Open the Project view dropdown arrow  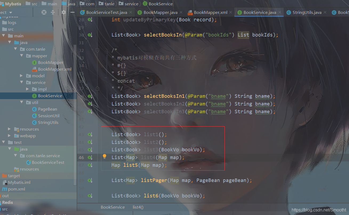click(11, 13)
